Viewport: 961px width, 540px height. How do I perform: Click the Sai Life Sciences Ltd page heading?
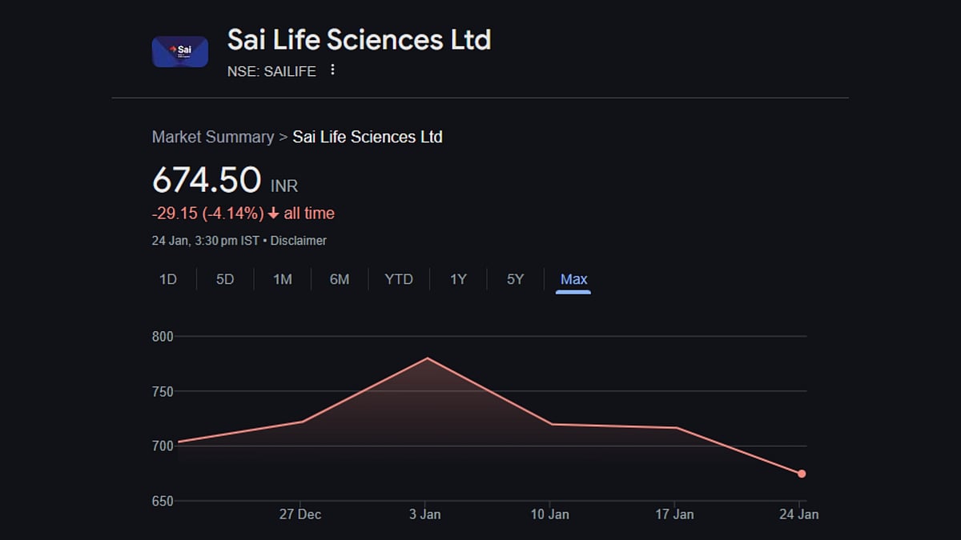pyautogui.click(x=359, y=39)
